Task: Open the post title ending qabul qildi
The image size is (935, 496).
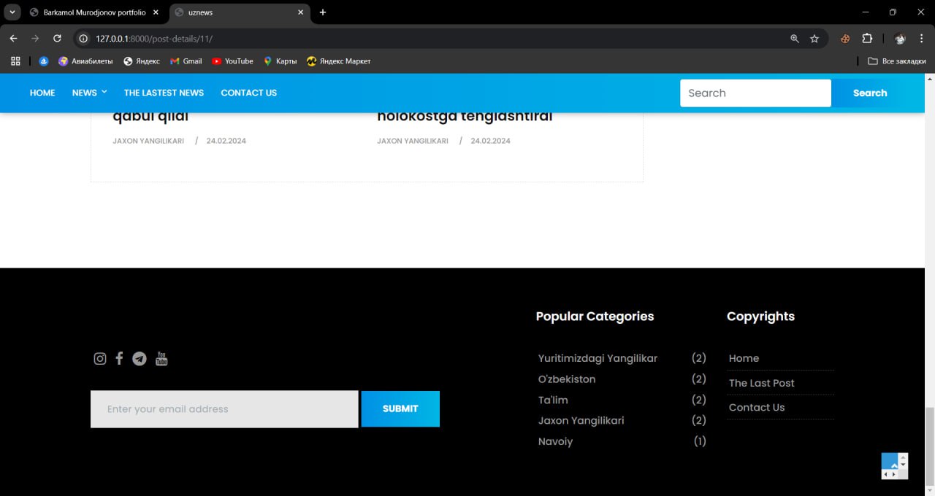Action: pyautogui.click(x=150, y=117)
